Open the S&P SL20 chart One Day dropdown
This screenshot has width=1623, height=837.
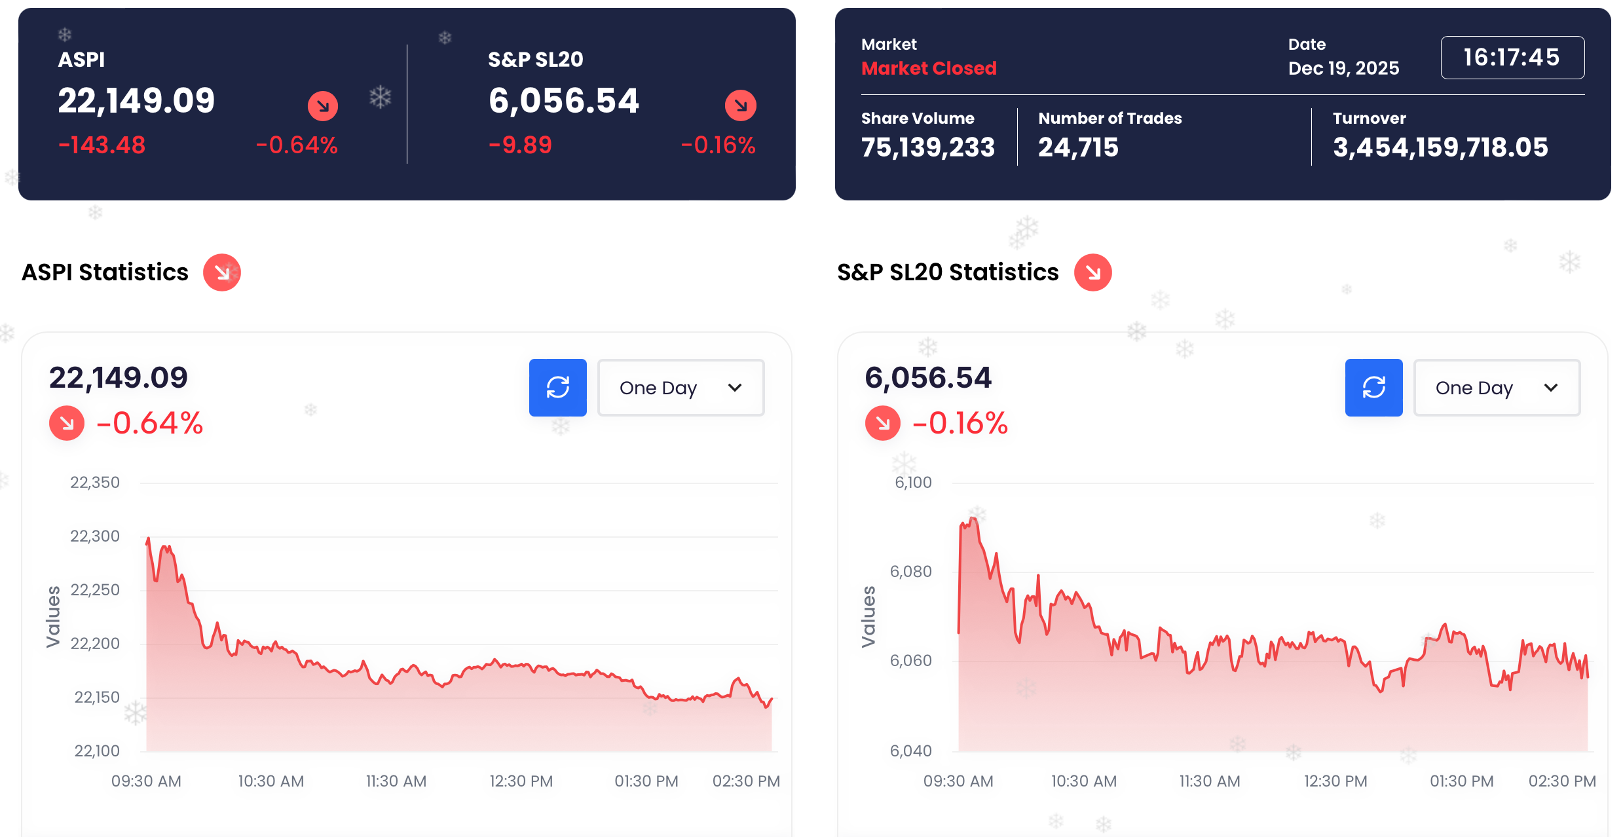tap(1497, 388)
